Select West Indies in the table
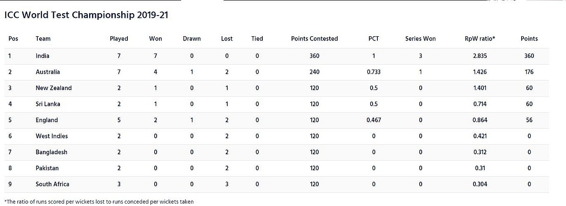566x206 pixels. point(51,136)
